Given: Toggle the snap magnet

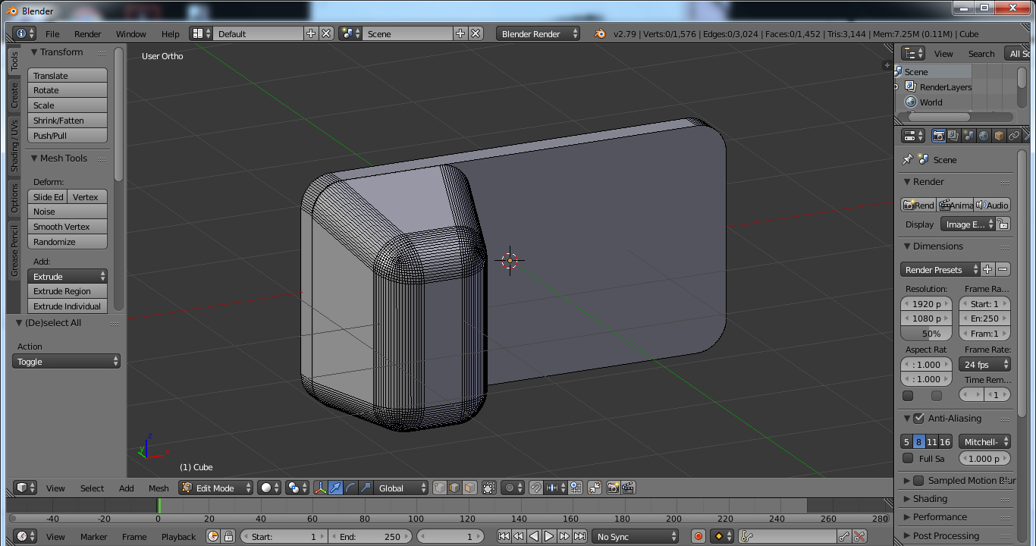Looking at the screenshot, I should 536,488.
